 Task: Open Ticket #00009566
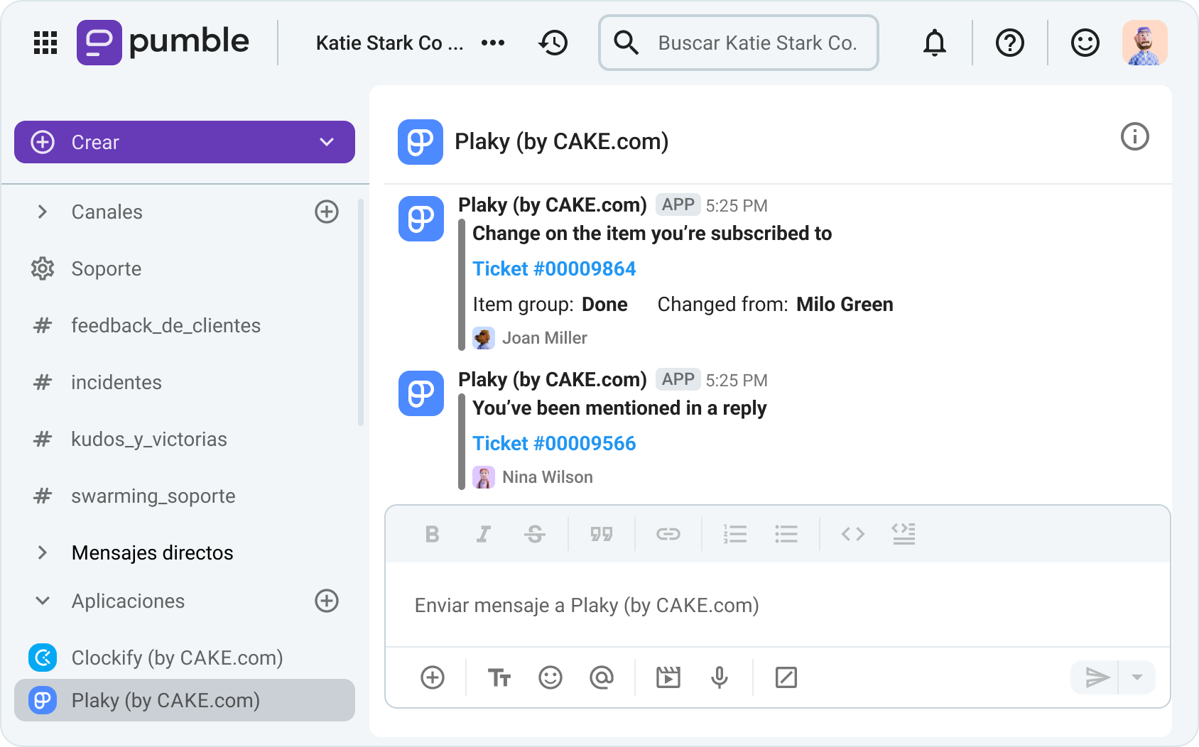pos(554,443)
